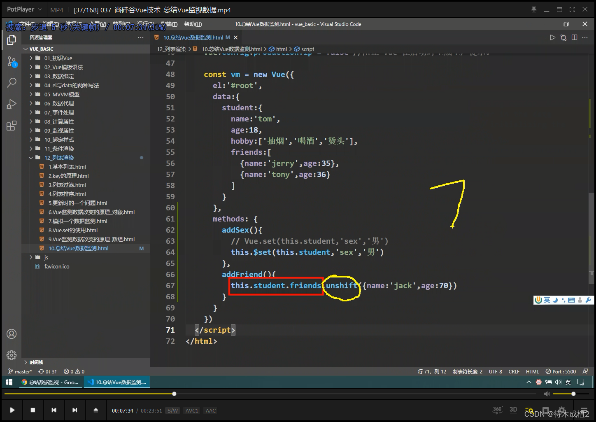Viewport: 596px width, 422px height.
Task: Open the Explorer panel's more actions ellipsis
Action: click(x=141, y=37)
